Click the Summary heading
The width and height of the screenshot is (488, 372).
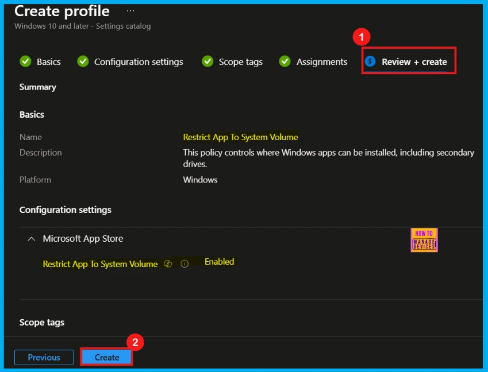pos(38,87)
